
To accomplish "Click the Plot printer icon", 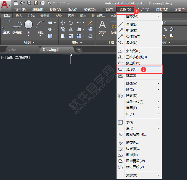I will pos(43,3).
